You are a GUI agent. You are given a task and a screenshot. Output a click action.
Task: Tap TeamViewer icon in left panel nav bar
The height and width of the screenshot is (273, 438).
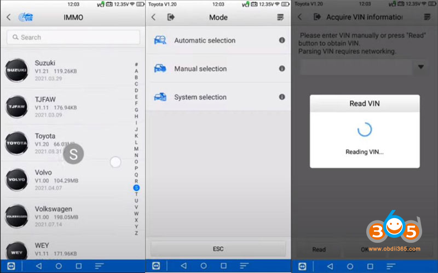[11, 266]
